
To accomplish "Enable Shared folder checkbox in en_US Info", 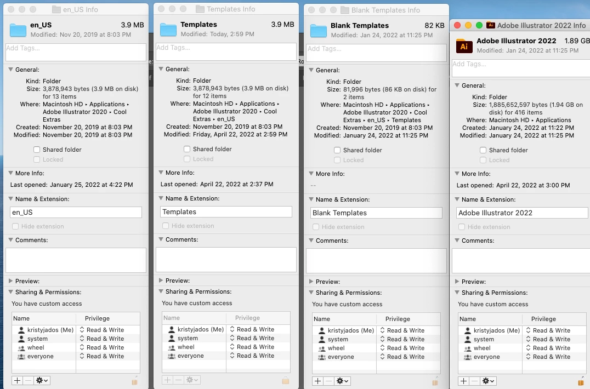I will point(37,150).
